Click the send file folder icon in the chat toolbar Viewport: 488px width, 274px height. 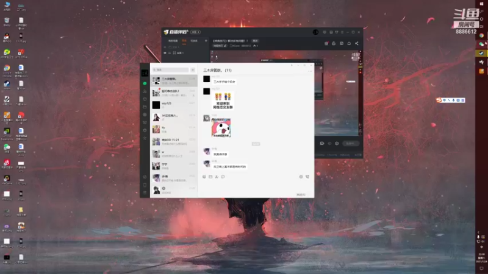coord(210,177)
